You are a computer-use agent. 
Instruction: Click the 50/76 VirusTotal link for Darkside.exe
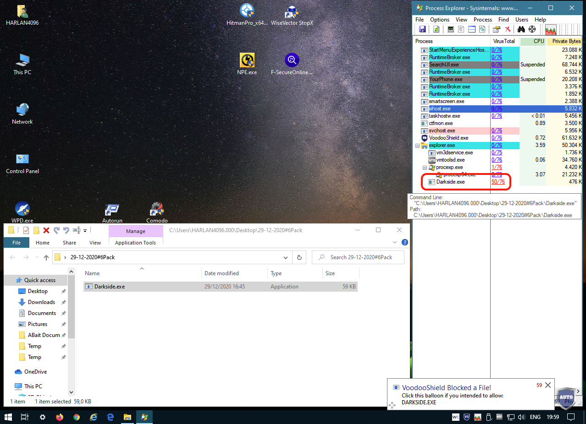click(498, 182)
